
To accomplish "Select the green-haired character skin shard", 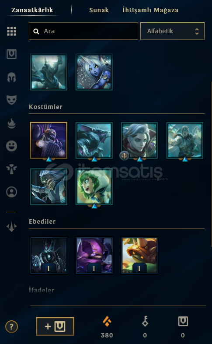I will click(94, 187).
